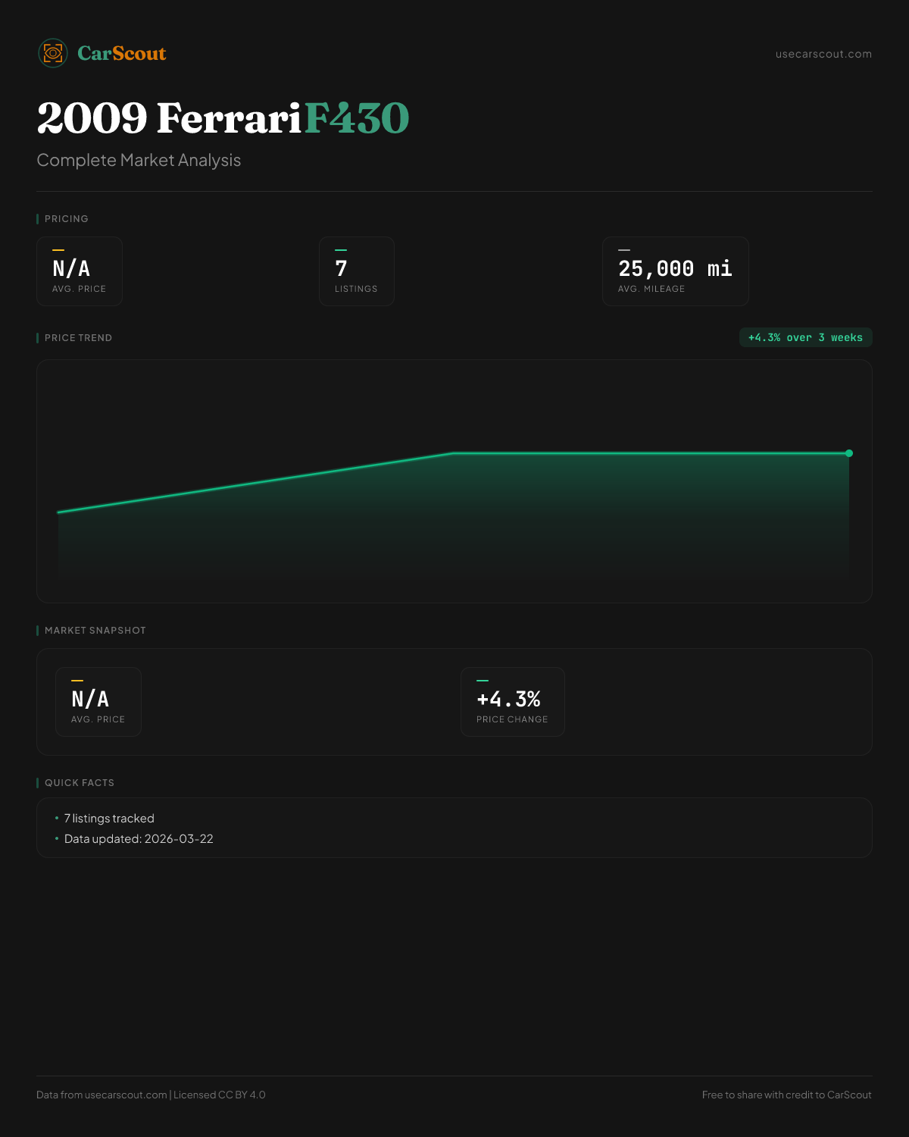Open the 25,000 mi Avg. Mileage card

pyautogui.click(x=675, y=271)
